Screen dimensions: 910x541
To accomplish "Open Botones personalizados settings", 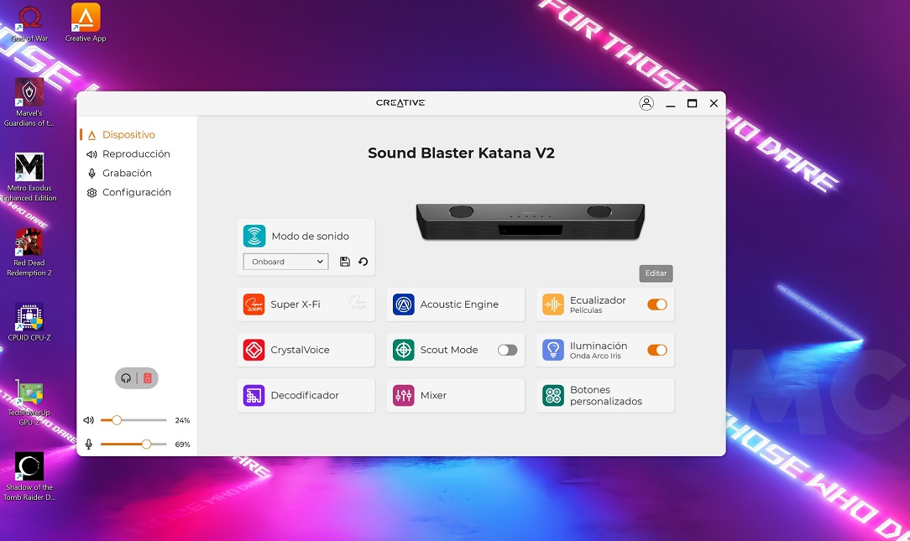I will (604, 395).
